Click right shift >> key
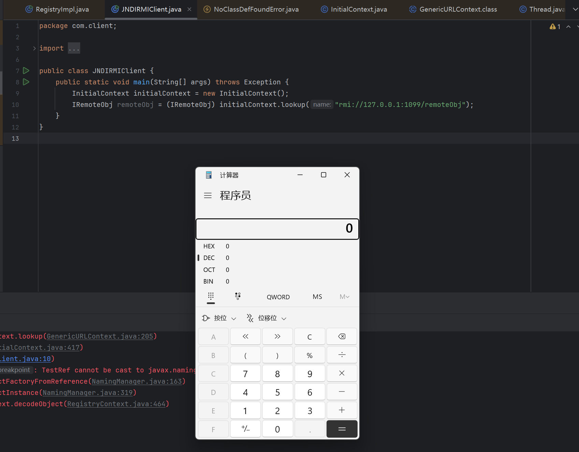579x452 pixels. pyautogui.click(x=277, y=337)
